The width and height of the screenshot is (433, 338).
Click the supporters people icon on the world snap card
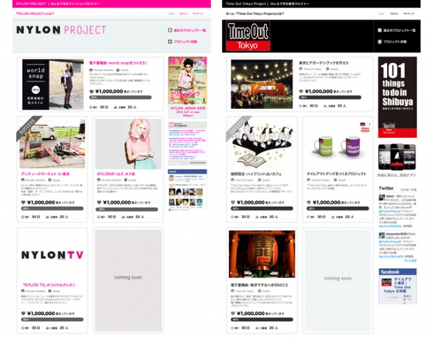coord(116,107)
